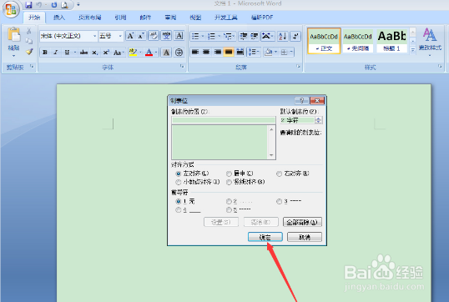Open the highlight color dropdown arrow
449x302 pixels.
(x=140, y=53)
